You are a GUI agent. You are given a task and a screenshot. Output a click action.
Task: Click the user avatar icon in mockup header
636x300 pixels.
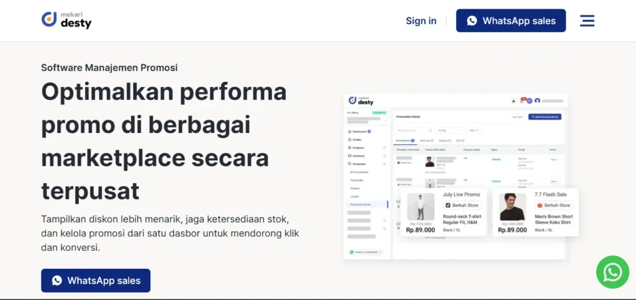pos(537,101)
